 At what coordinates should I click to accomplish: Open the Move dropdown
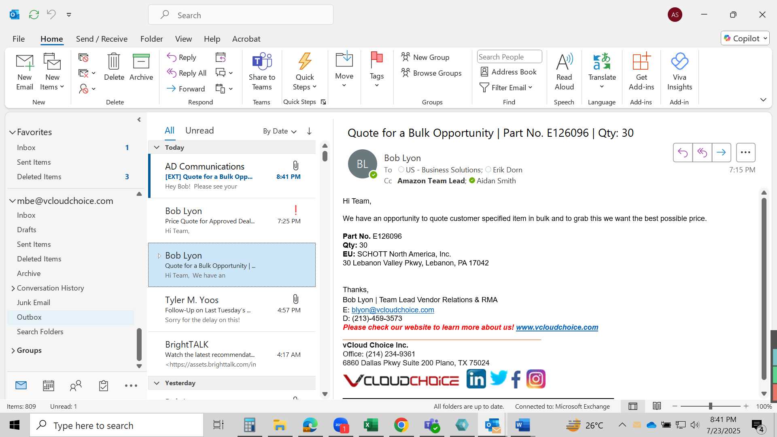[344, 70]
